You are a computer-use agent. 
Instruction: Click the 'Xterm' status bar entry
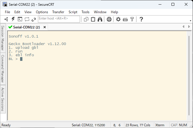[160, 125]
